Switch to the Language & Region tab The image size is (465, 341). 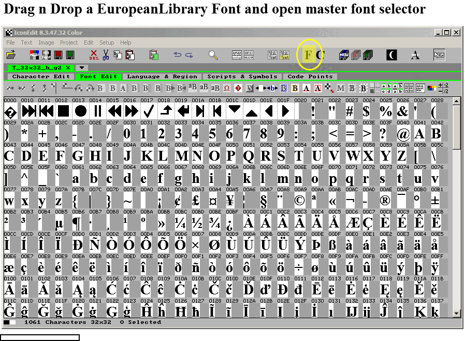click(x=162, y=77)
